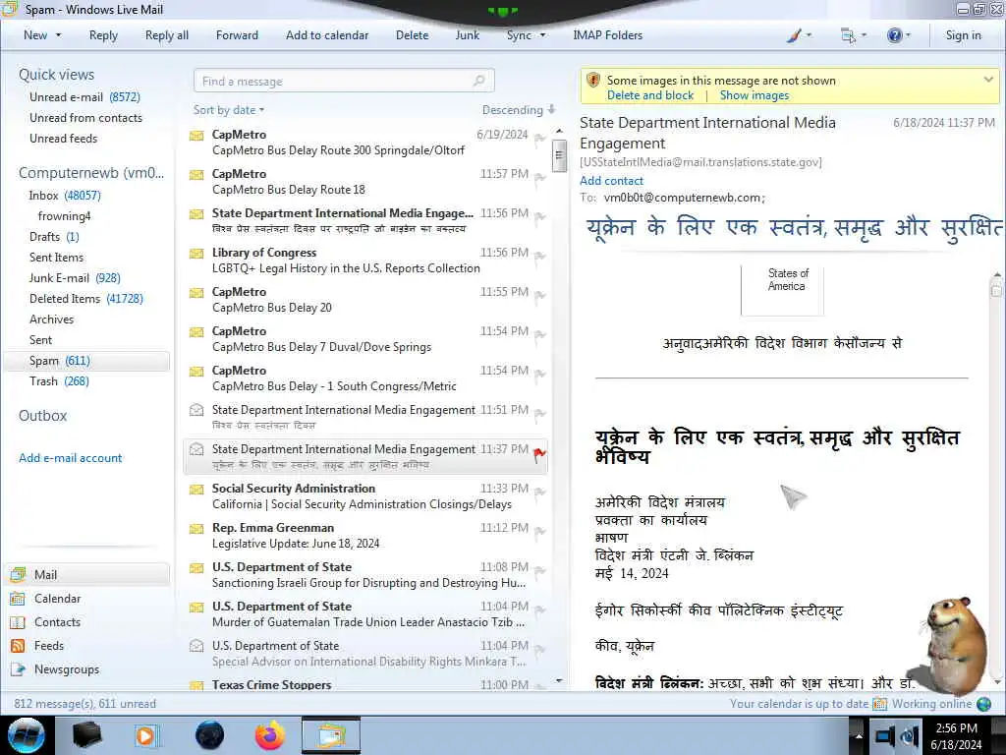Toggle flag on CapMetro Bus Delay 20
Viewport: 1006px width, 755px height.
[x=539, y=296]
